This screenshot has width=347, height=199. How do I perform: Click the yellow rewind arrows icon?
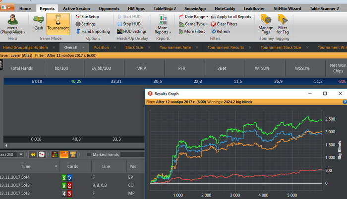(33, 154)
